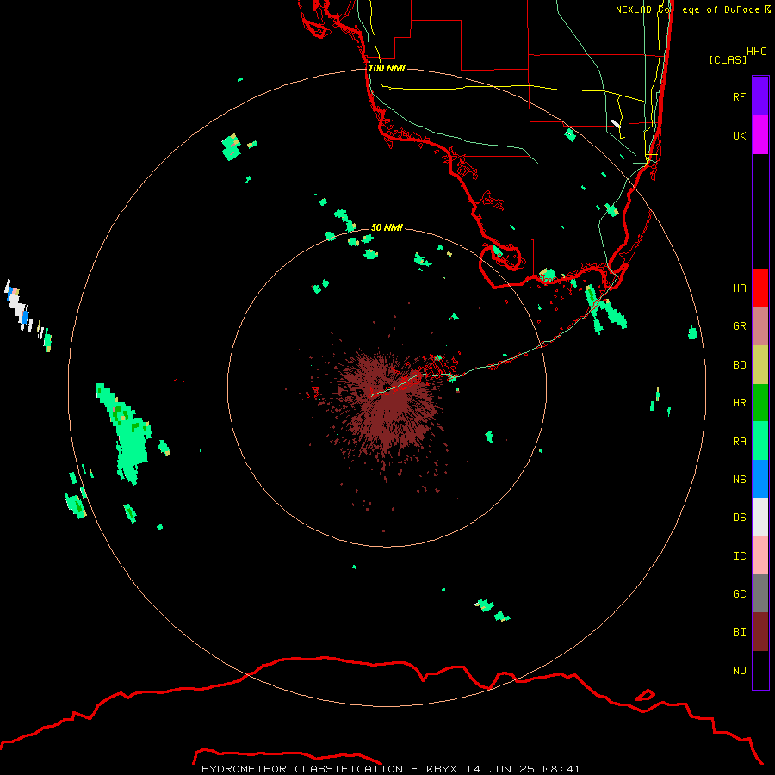Click the 50 NMI range ring label

point(387,227)
